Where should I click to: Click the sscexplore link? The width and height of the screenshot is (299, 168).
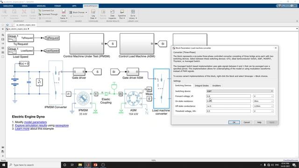click(x=62, y=126)
